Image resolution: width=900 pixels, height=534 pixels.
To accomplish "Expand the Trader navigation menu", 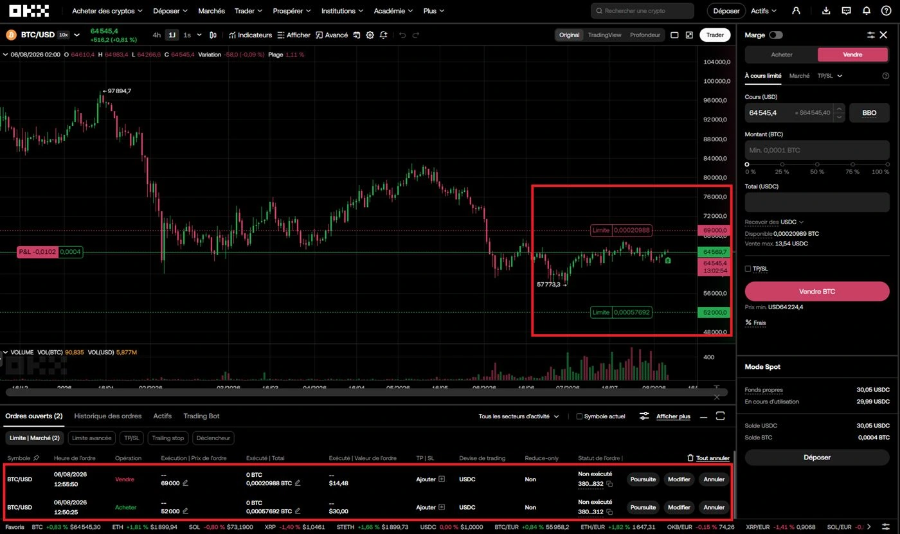I will (249, 11).
